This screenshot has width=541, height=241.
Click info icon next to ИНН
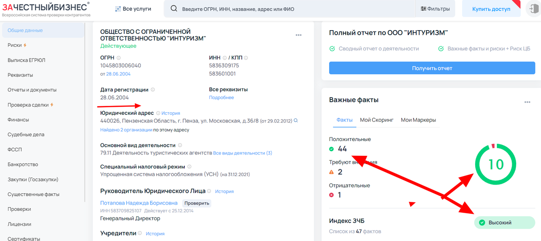225,58
